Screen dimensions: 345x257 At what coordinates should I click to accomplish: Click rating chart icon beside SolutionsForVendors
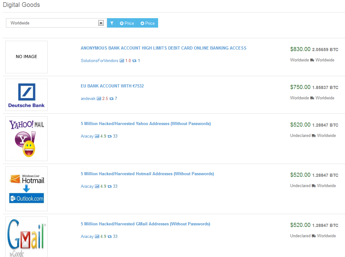[x=122, y=60]
